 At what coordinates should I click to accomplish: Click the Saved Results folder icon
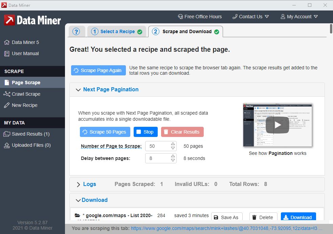(x=7, y=134)
